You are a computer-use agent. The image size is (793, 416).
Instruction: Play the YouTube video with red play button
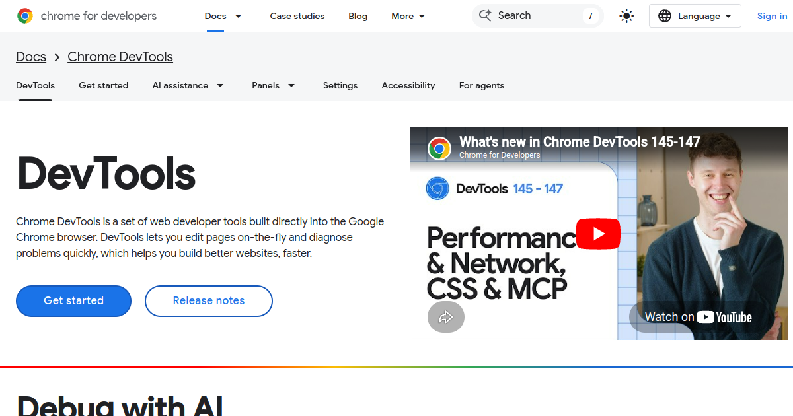(598, 234)
